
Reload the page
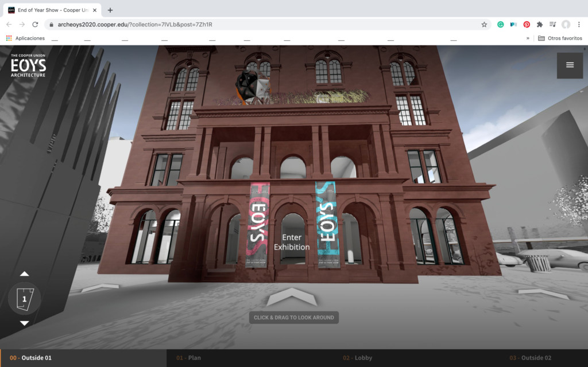coord(35,24)
